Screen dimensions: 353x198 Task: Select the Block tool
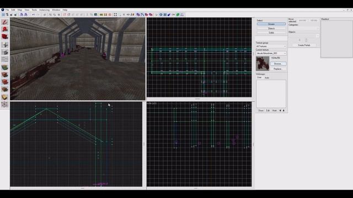pos(5,52)
